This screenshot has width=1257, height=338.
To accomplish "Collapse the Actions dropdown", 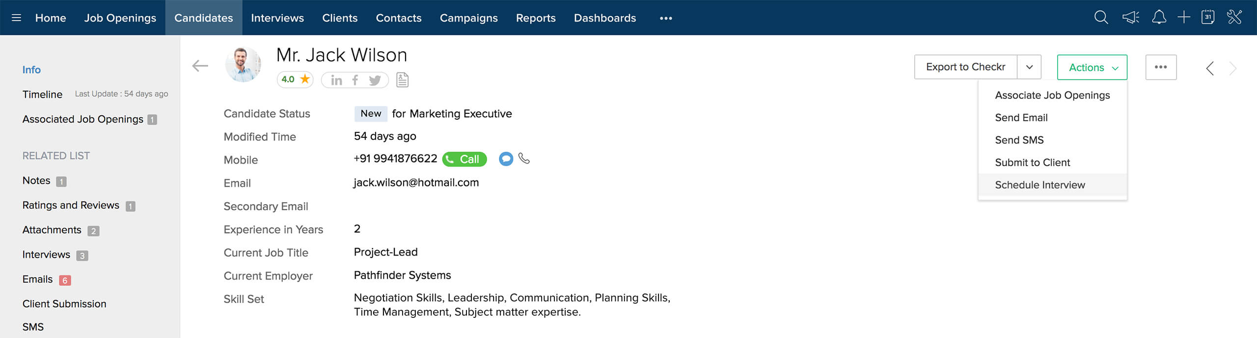I will (x=1092, y=67).
